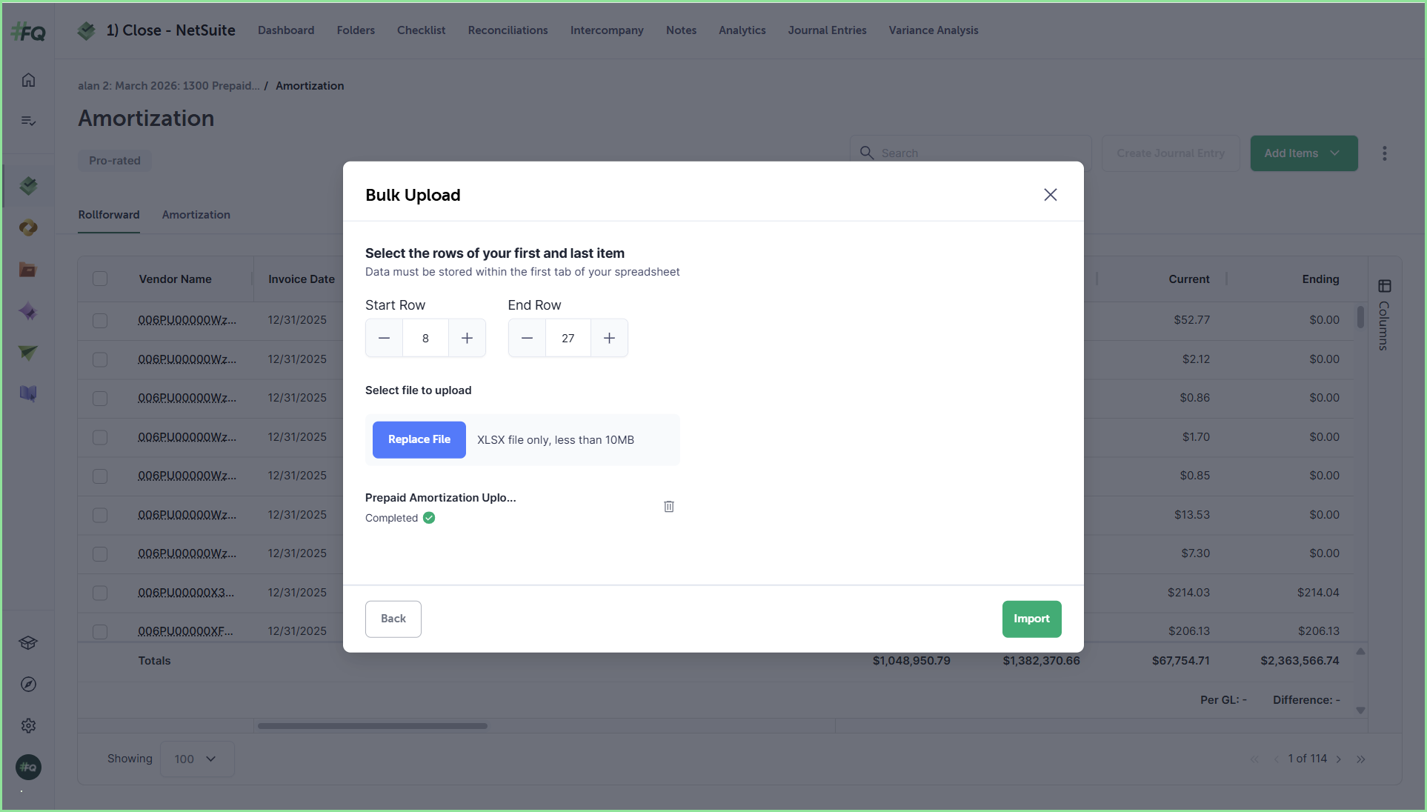The height and width of the screenshot is (812, 1427).
Task: Open the Home icon in the sidebar
Action: (28, 80)
